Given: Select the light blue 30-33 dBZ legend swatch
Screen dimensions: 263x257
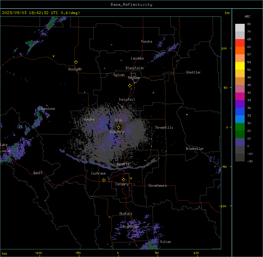Looking at the screenshot, I should [240, 119].
